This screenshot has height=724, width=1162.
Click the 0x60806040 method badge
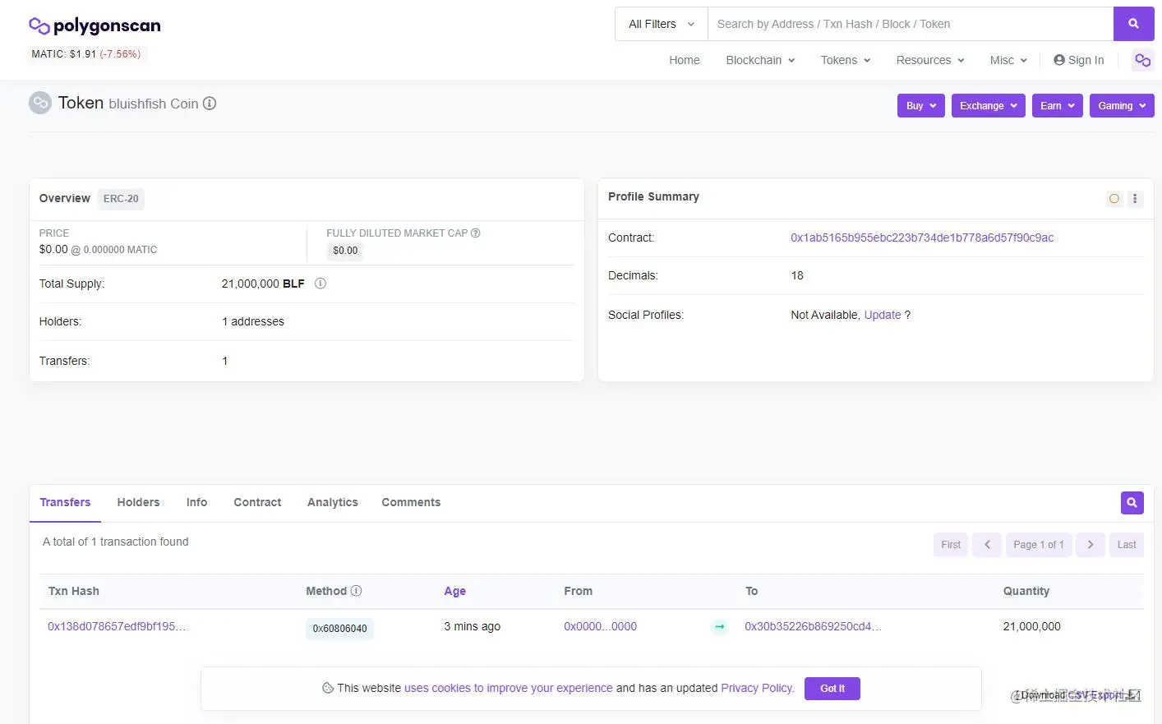pos(339,629)
